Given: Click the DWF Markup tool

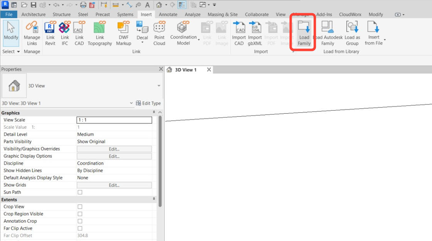Looking at the screenshot, I should tap(123, 33).
